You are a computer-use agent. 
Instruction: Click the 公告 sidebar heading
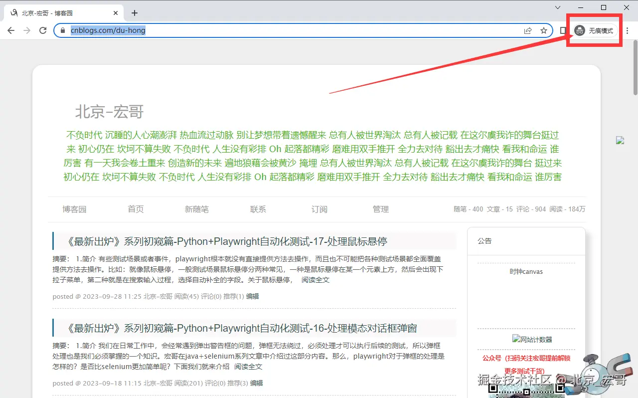pos(484,241)
